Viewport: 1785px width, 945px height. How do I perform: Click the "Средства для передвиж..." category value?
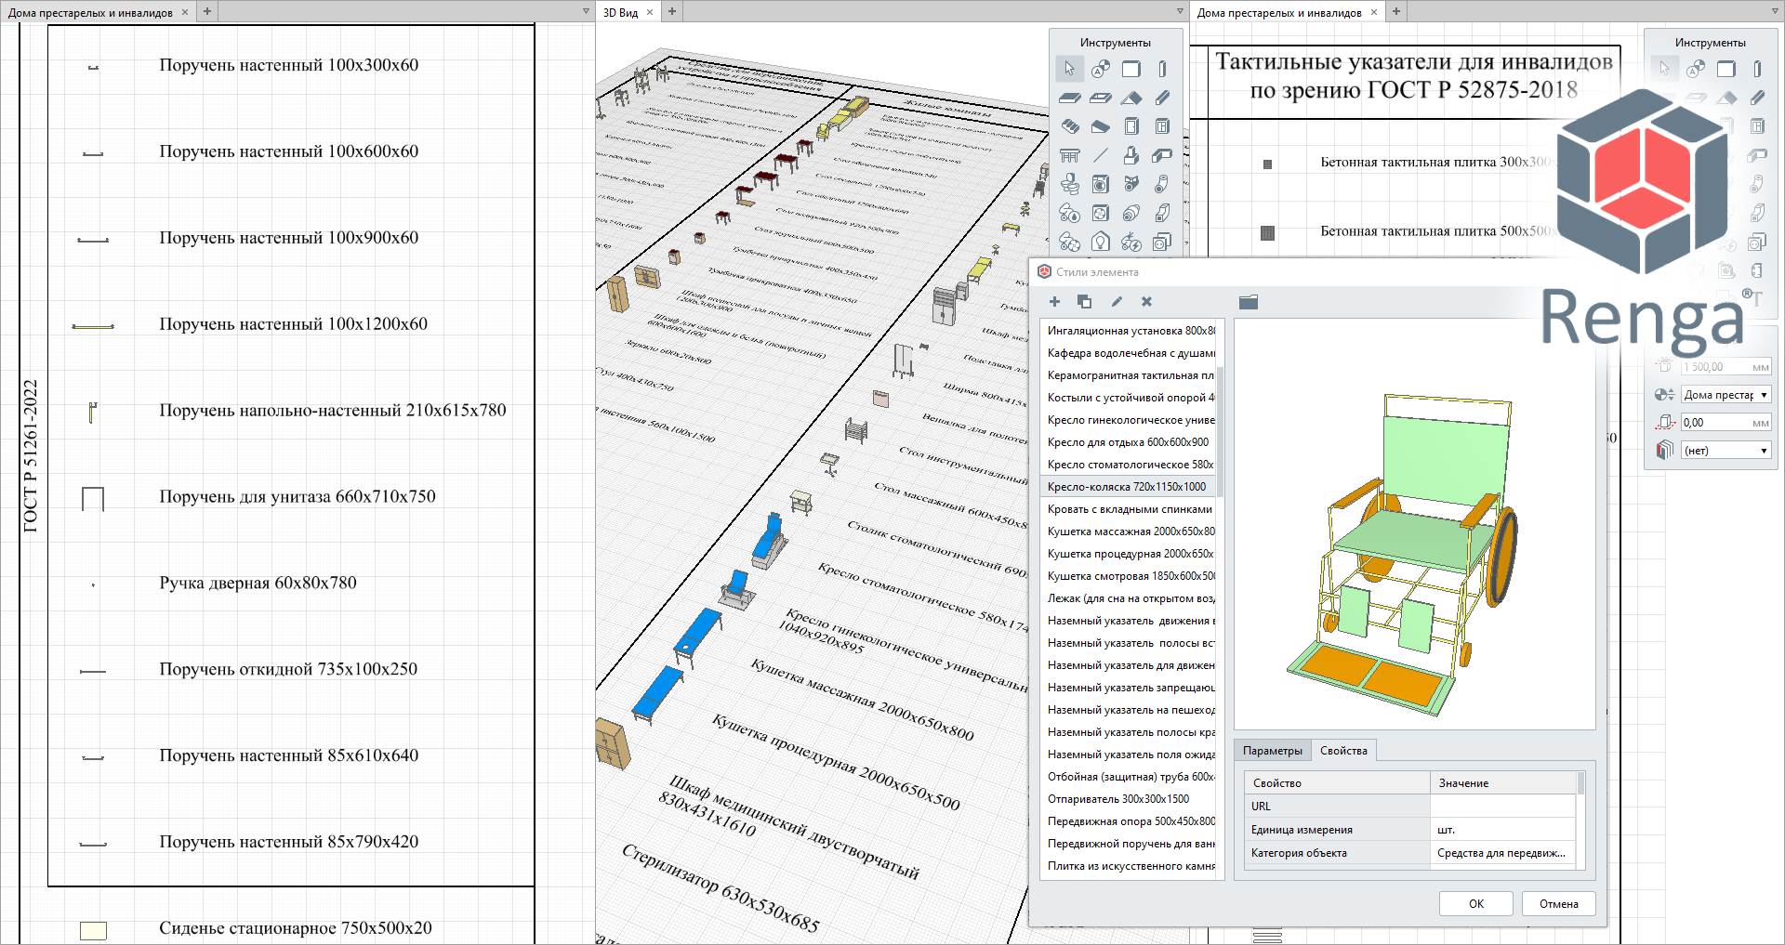1501,853
